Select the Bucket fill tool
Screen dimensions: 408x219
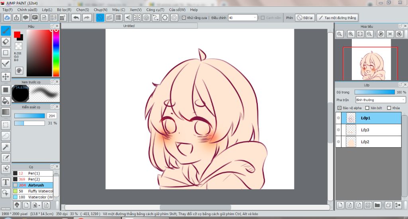(6, 101)
